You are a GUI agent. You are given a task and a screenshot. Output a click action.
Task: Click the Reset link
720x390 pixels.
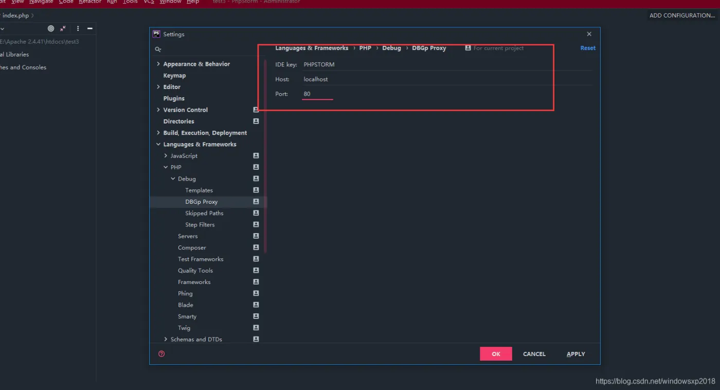point(588,48)
